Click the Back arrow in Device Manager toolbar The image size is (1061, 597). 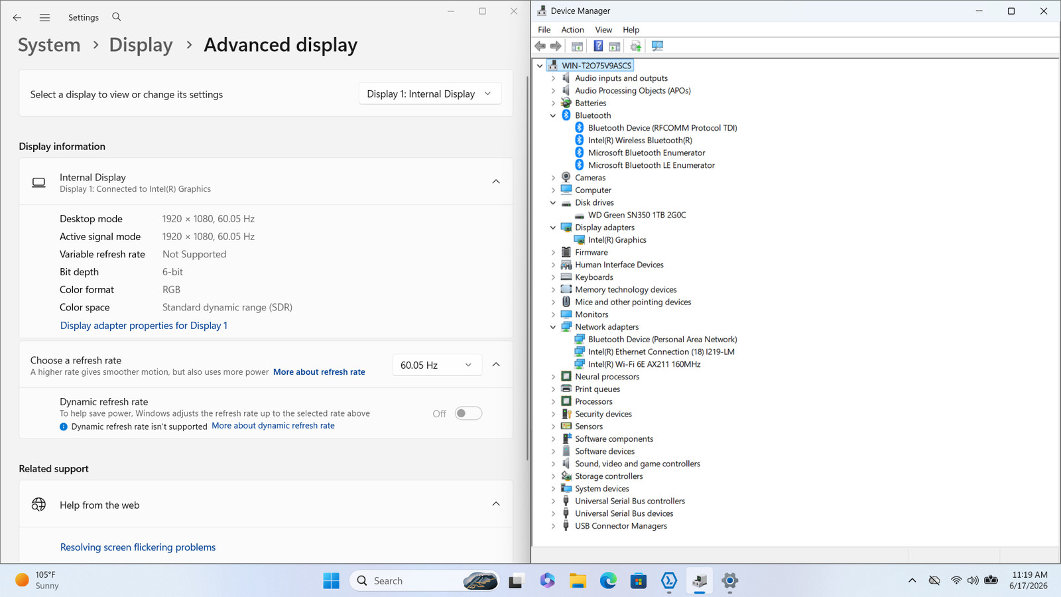coord(540,46)
